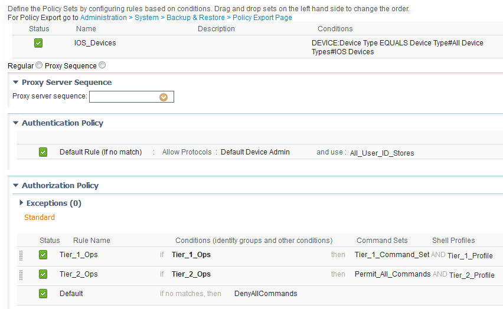
Task: Open the Backup & Restore link
Action: tap(195, 18)
